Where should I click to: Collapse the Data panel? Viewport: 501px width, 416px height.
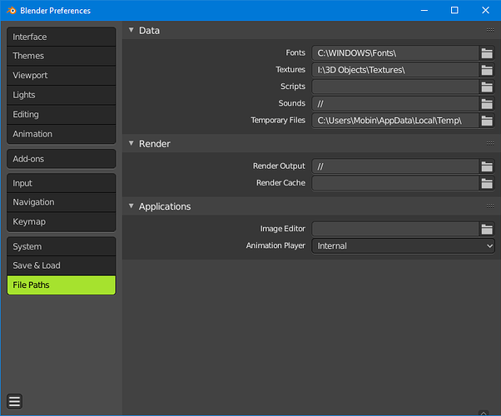[131, 30]
